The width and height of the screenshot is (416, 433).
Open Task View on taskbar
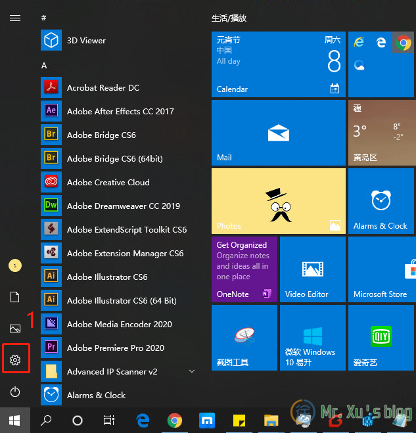(x=109, y=421)
